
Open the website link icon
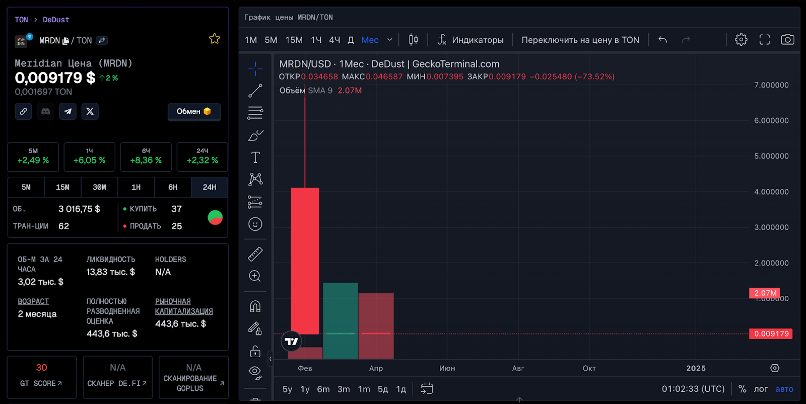pos(24,111)
